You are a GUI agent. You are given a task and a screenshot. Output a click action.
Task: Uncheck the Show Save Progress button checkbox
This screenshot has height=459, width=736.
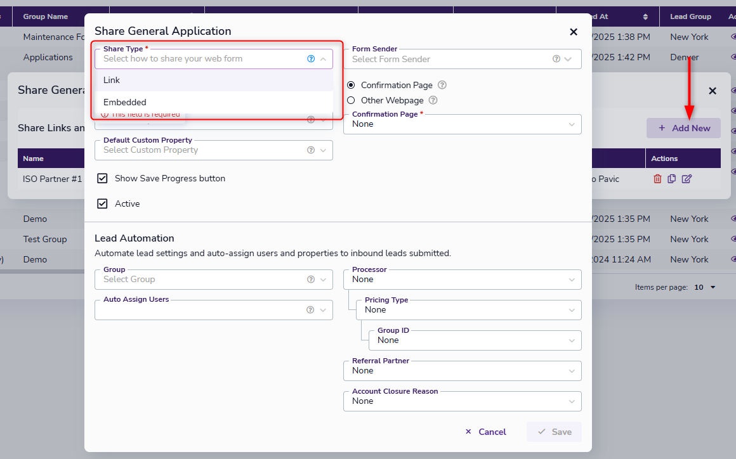pos(102,179)
